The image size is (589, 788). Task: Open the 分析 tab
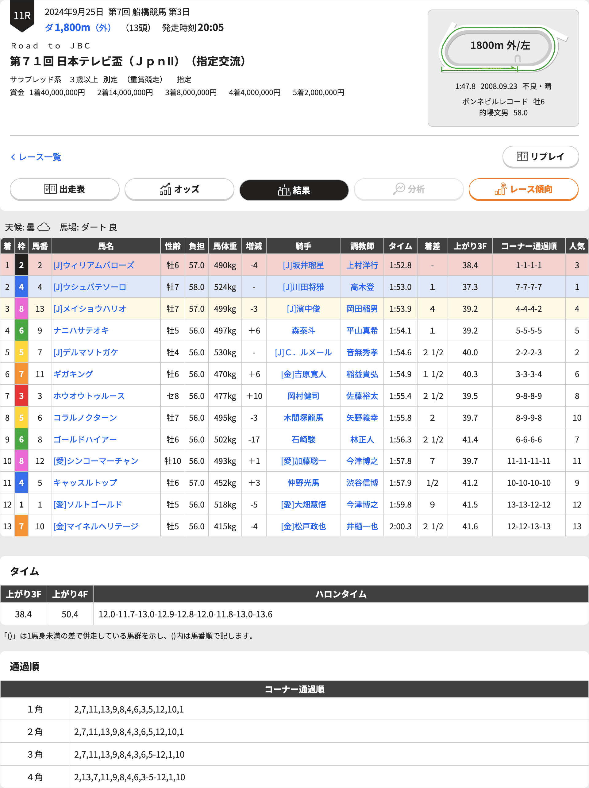[408, 189]
